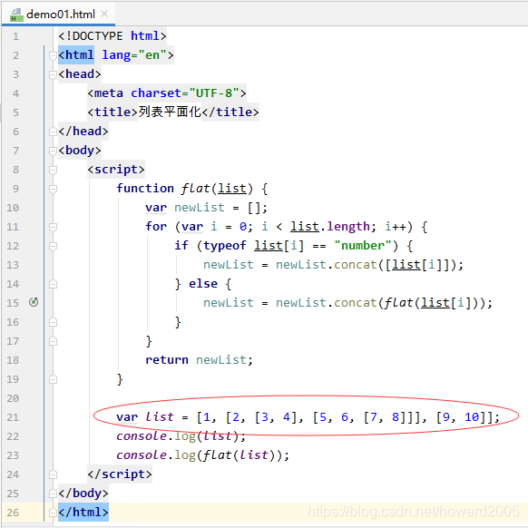Click the flat function name in its declaration
The width and height of the screenshot is (528, 528).
(x=195, y=188)
